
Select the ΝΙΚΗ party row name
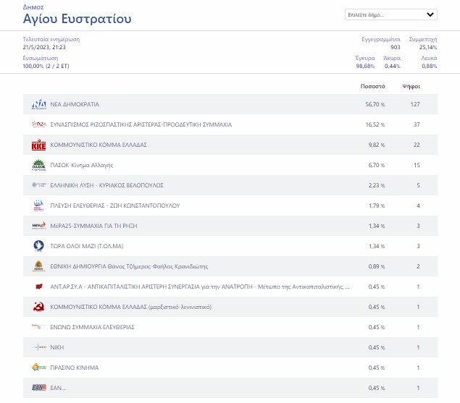pos(57,347)
